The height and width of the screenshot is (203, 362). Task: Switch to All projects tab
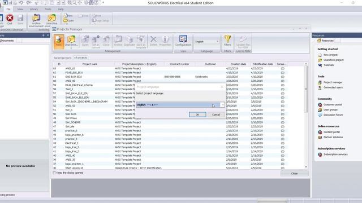[x=80, y=58]
